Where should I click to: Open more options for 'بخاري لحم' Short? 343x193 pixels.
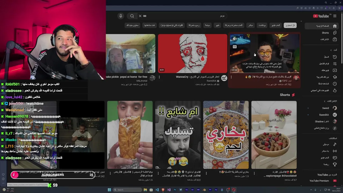[206, 173]
